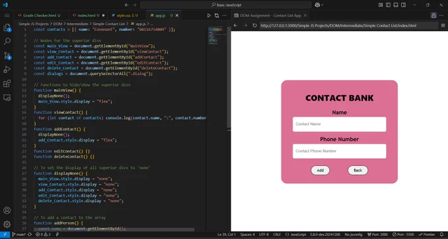Screen dimensions: 448x239
Task: Click the title bar search box
Action: point(226,5)
